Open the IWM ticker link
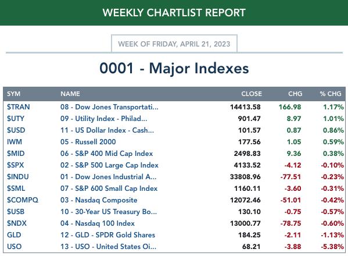This screenshot has width=348, height=256. [x=15, y=142]
